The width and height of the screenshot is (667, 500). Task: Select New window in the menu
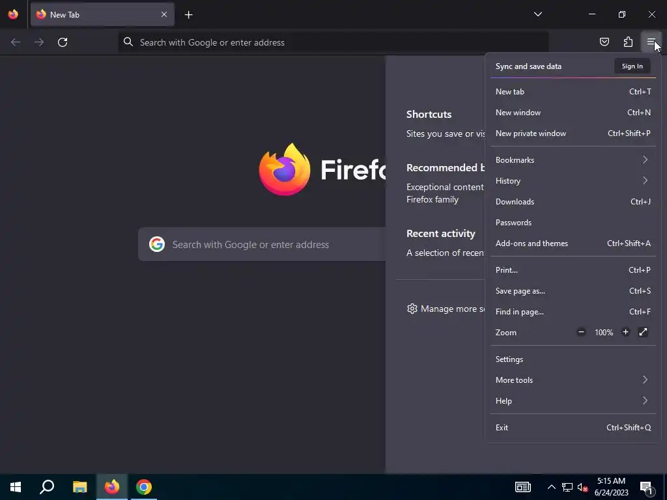(x=573, y=112)
